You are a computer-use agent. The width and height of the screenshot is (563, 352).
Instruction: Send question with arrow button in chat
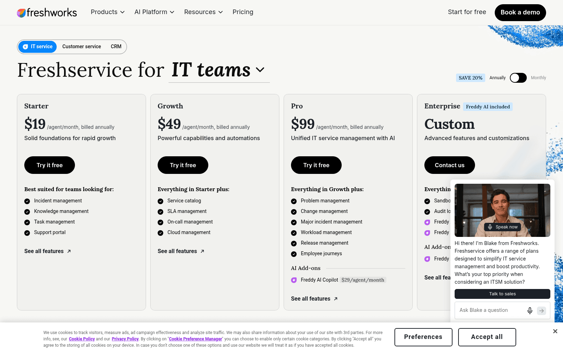(x=542, y=310)
